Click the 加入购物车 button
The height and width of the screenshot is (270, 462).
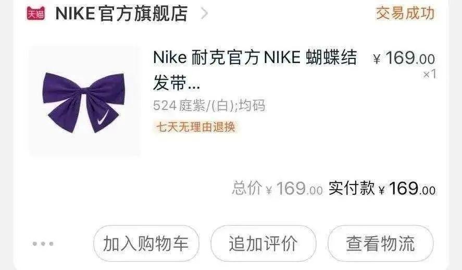click(x=146, y=243)
